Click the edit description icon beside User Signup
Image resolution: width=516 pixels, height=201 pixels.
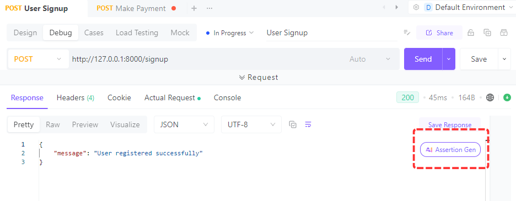(407, 32)
